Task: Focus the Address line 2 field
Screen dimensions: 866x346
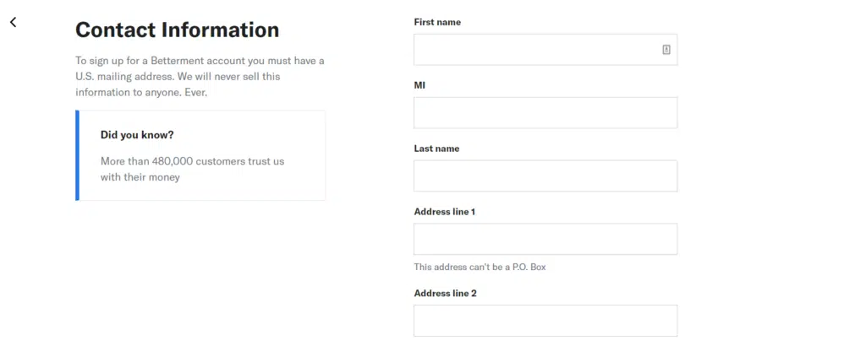Action: 545,321
